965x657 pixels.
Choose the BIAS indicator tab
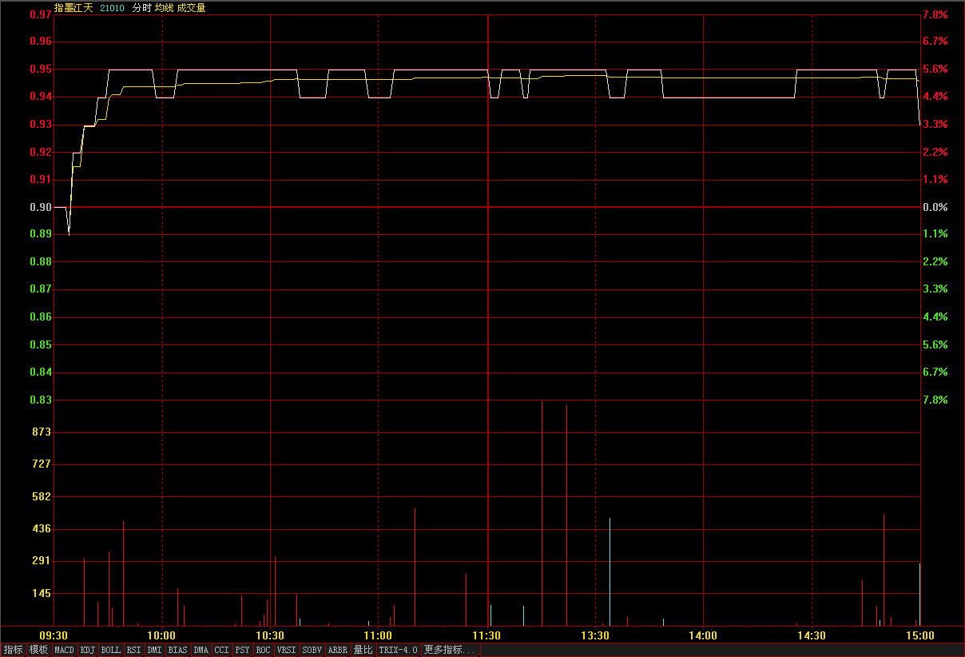178,650
